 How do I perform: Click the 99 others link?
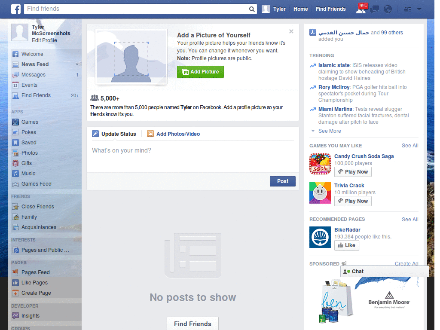392,33
